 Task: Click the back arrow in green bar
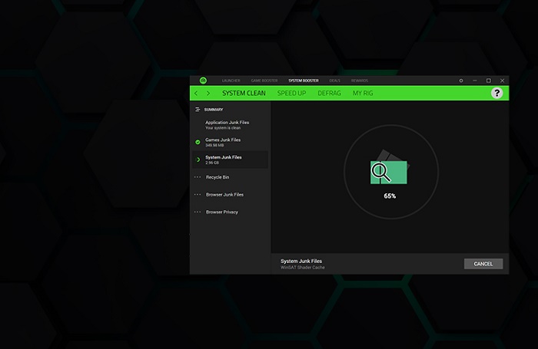(x=196, y=94)
